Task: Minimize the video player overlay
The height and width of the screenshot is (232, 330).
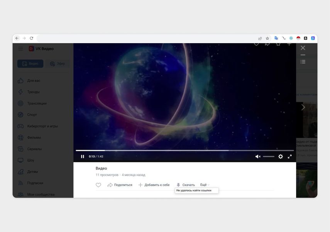Action: point(303,55)
